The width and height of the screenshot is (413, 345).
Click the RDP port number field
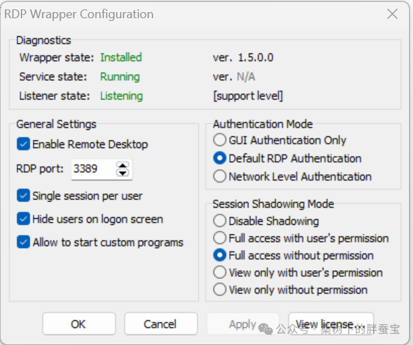click(x=92, y=169)
